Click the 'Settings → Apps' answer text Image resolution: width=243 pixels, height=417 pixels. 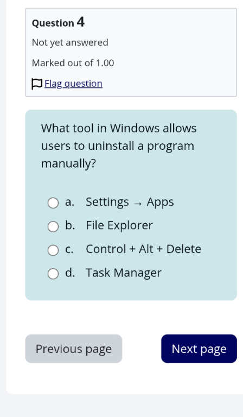click(x=130, y=202)
